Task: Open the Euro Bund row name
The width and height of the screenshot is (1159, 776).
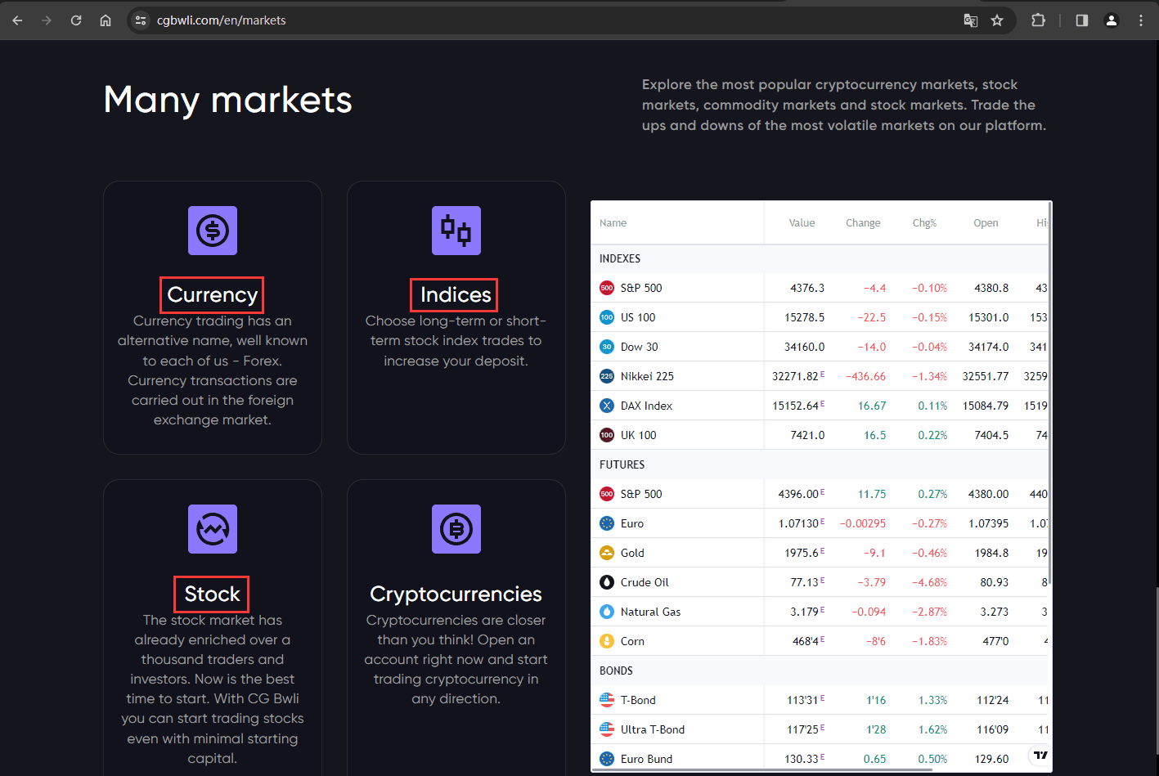Action: point(646,759)
